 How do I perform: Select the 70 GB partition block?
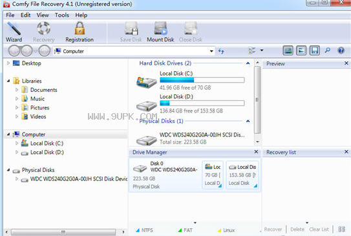click(213, 175)
